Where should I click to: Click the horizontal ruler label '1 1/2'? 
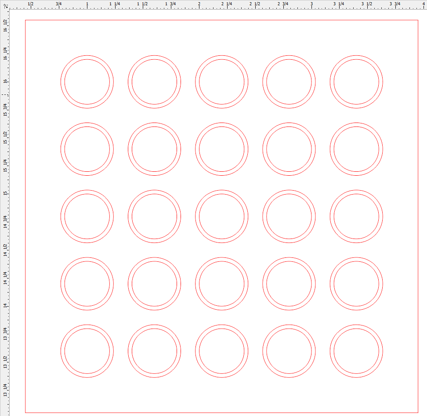pyautogui.click(x=142, y=4)
